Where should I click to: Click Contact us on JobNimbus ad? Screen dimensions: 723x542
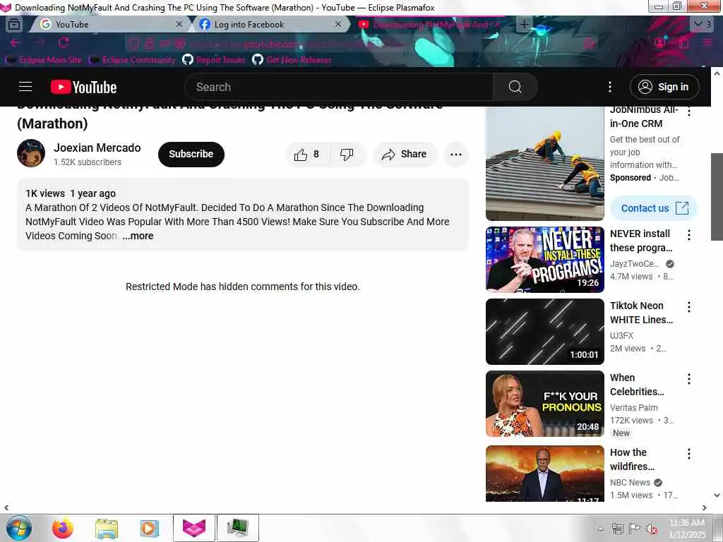(653, 208)
